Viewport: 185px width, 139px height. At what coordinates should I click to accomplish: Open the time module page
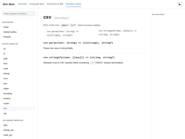pyautogui.click(x=19, y=63)
